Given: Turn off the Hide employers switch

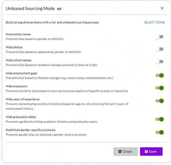Looking at the screenshot, I should coord(159,88).
